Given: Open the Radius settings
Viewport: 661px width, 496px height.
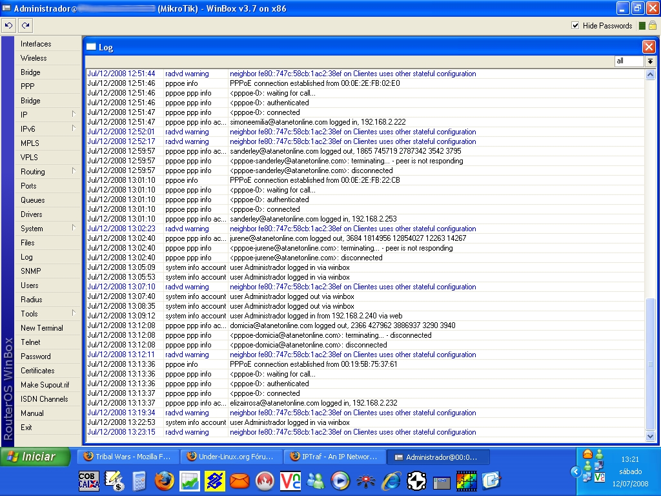Looking at the screenshot, I should click(32, 300).
